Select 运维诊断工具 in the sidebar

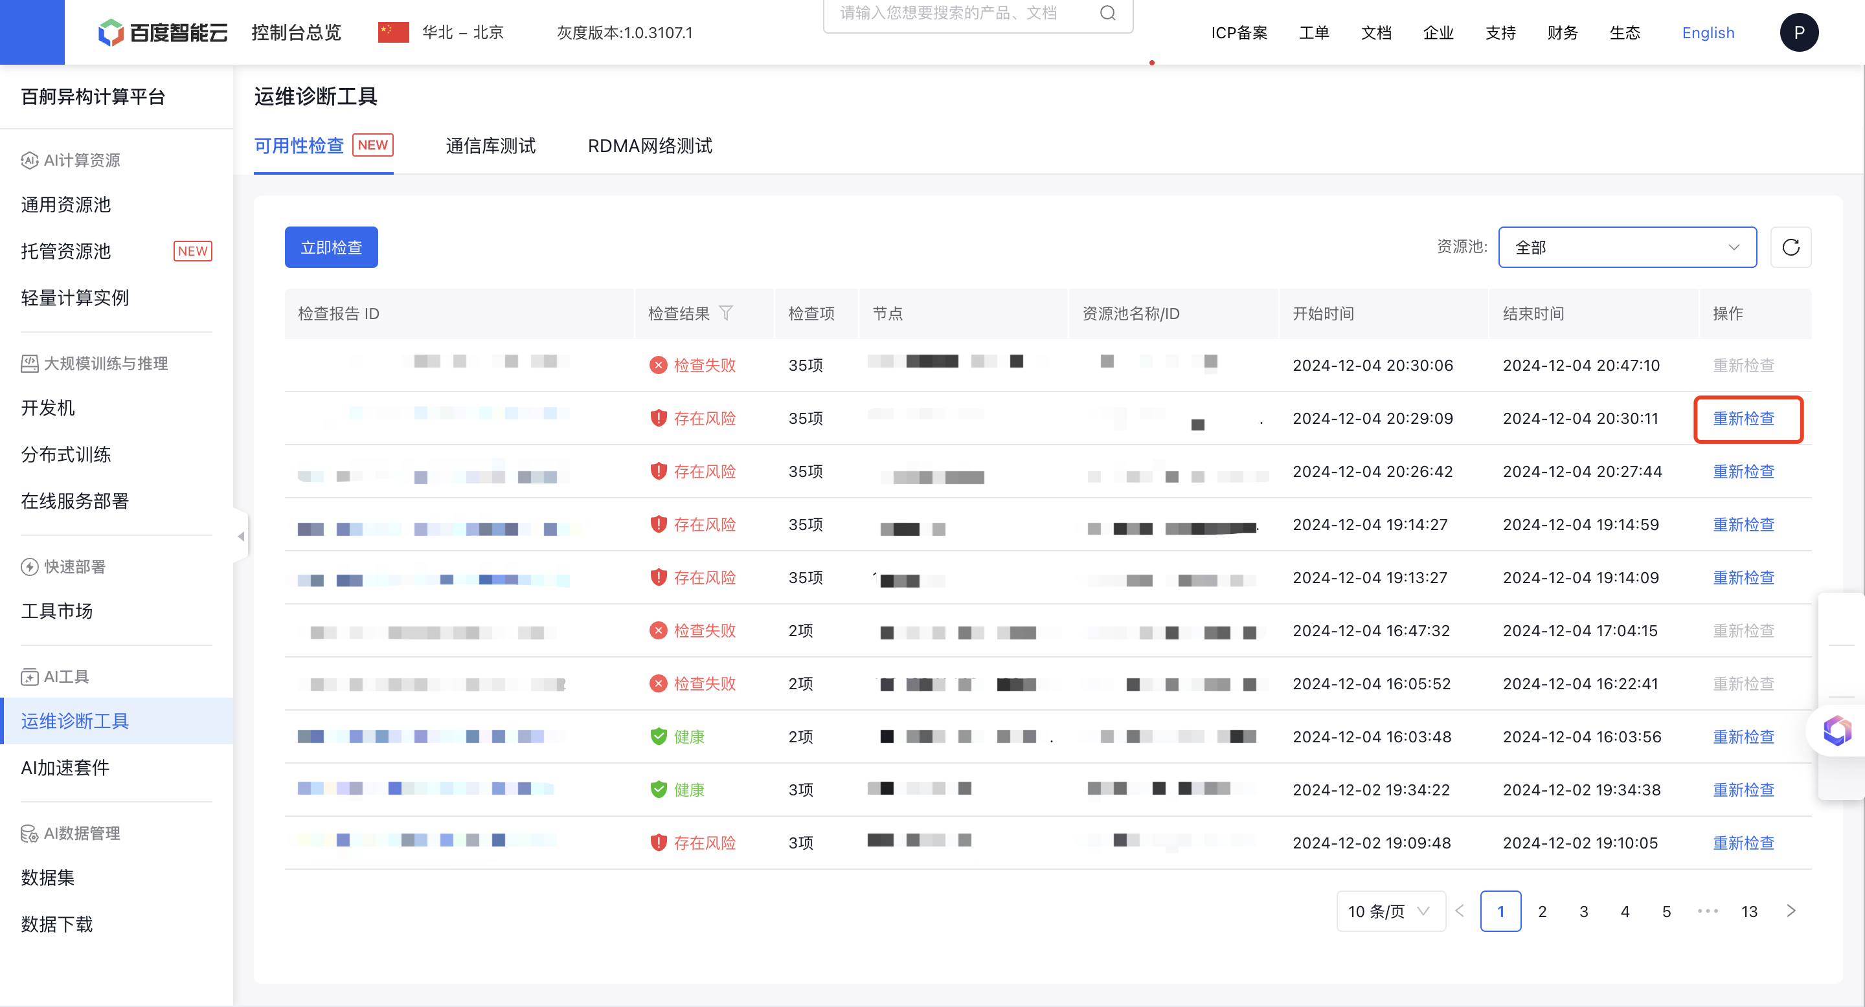(117, 720)
